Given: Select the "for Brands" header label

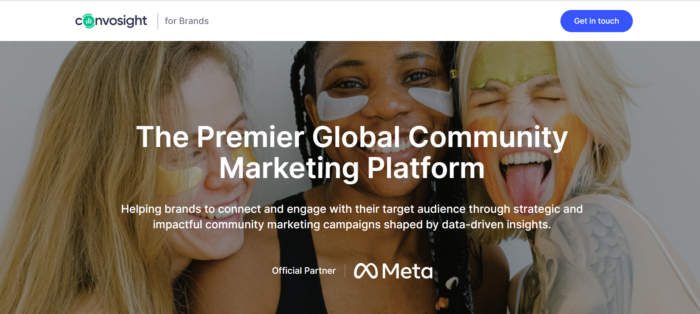Looking at the screenshot, I should tap(186, 21).
